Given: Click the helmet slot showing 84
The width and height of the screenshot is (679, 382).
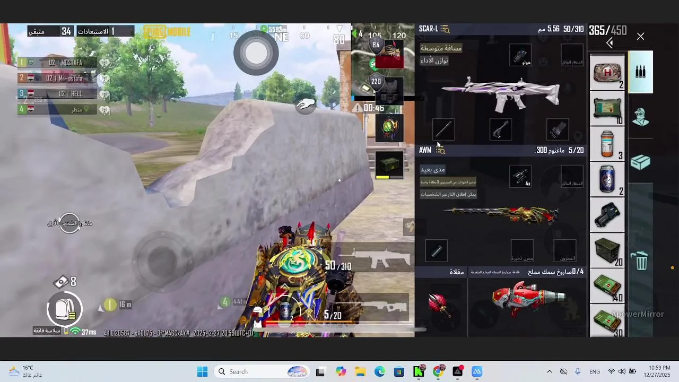Looking at the screenshot, I should 389,53.
